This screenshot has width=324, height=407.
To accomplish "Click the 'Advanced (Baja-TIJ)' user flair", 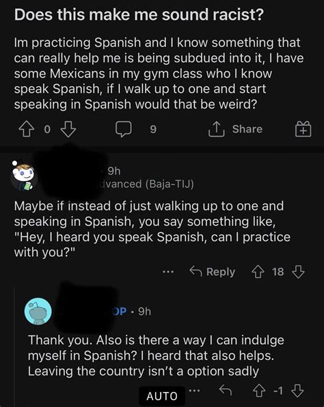I will click(x=146, y=184).
